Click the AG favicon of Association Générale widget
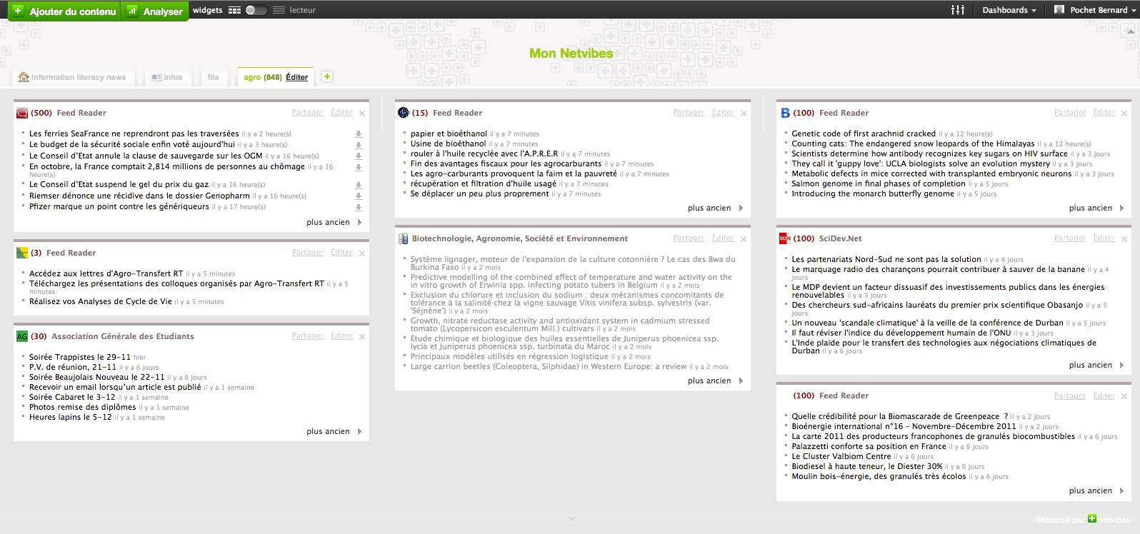1140x534 pixels. pyautogui.click(x=22, y=336)
